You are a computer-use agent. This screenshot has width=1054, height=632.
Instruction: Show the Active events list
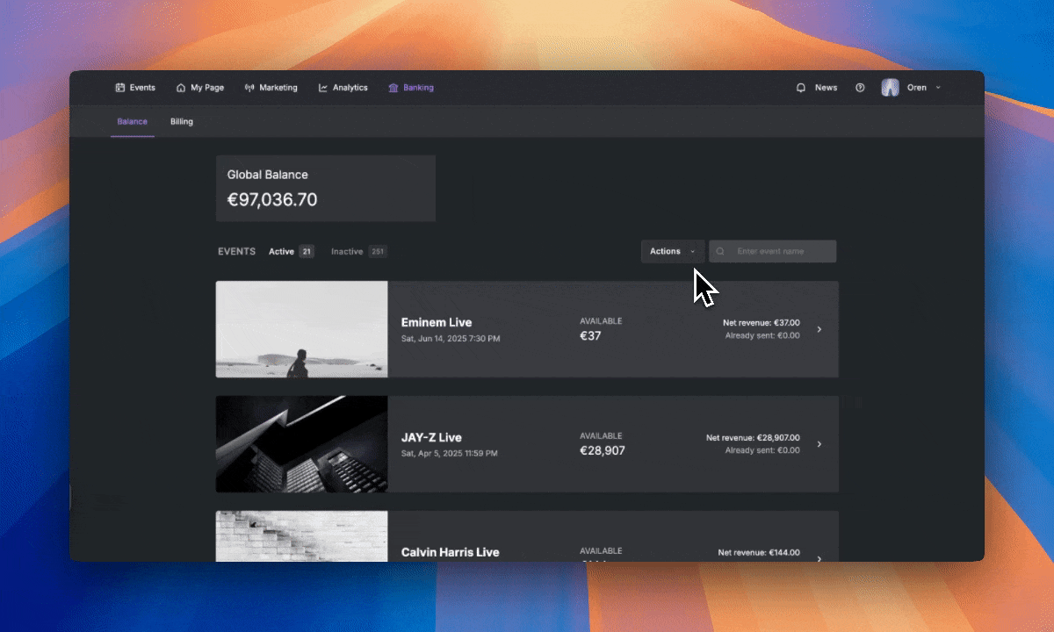tap(282, 252)
